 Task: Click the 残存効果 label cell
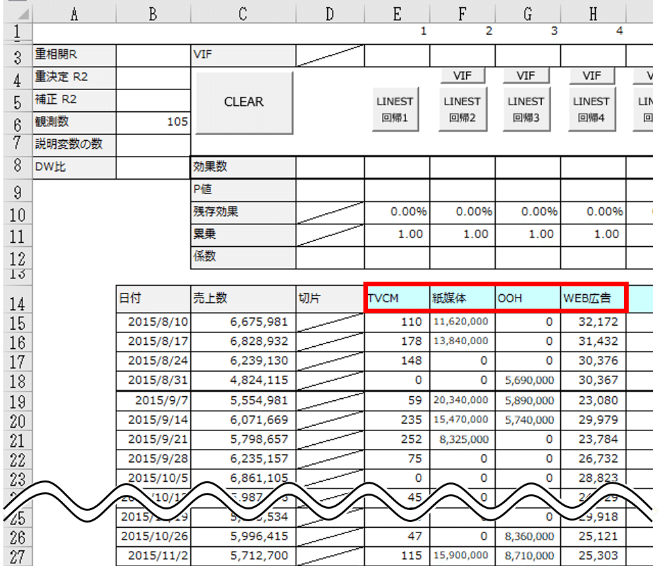point(244,213)
